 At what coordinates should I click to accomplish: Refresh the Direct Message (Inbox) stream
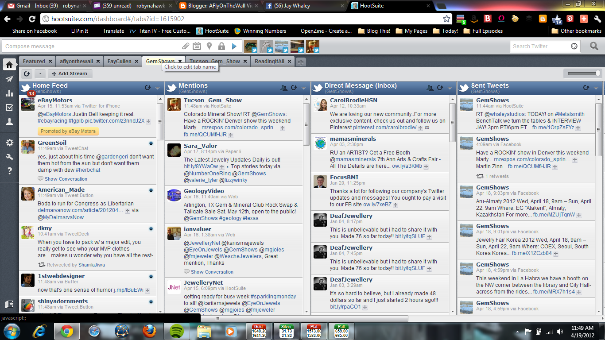point(440,88)
